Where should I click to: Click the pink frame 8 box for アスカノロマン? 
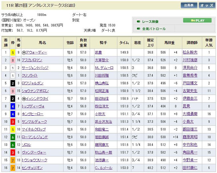13,60
